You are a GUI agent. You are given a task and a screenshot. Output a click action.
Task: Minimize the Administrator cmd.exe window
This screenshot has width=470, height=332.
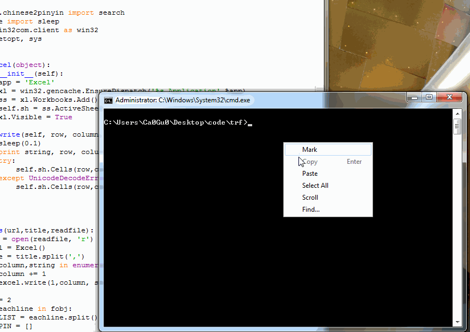[414, 97]
